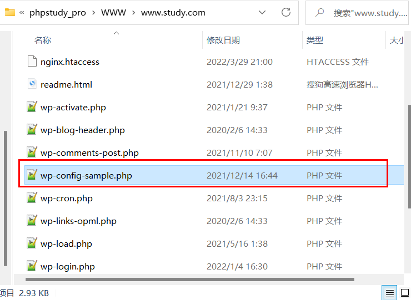
Task: Select file name wp-load.php
Action: pyautogui.click(x=66, y=244)
